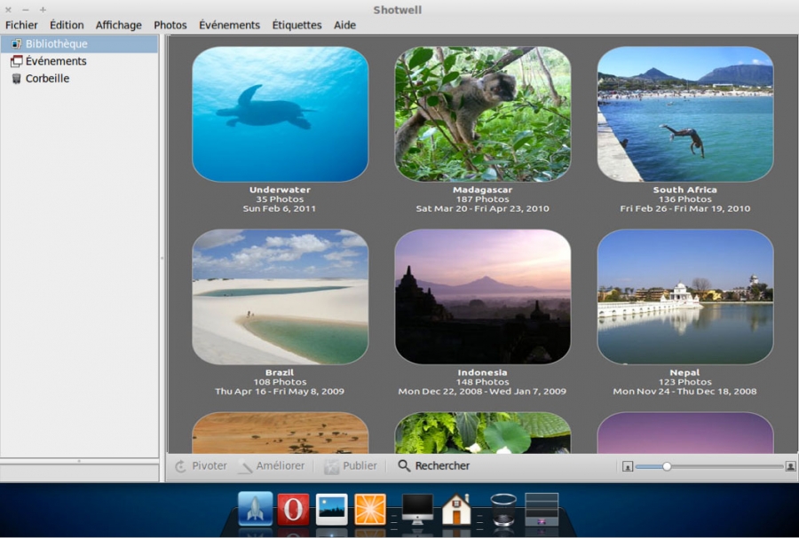Launch the rocket icon in the dock

[255, 509]
